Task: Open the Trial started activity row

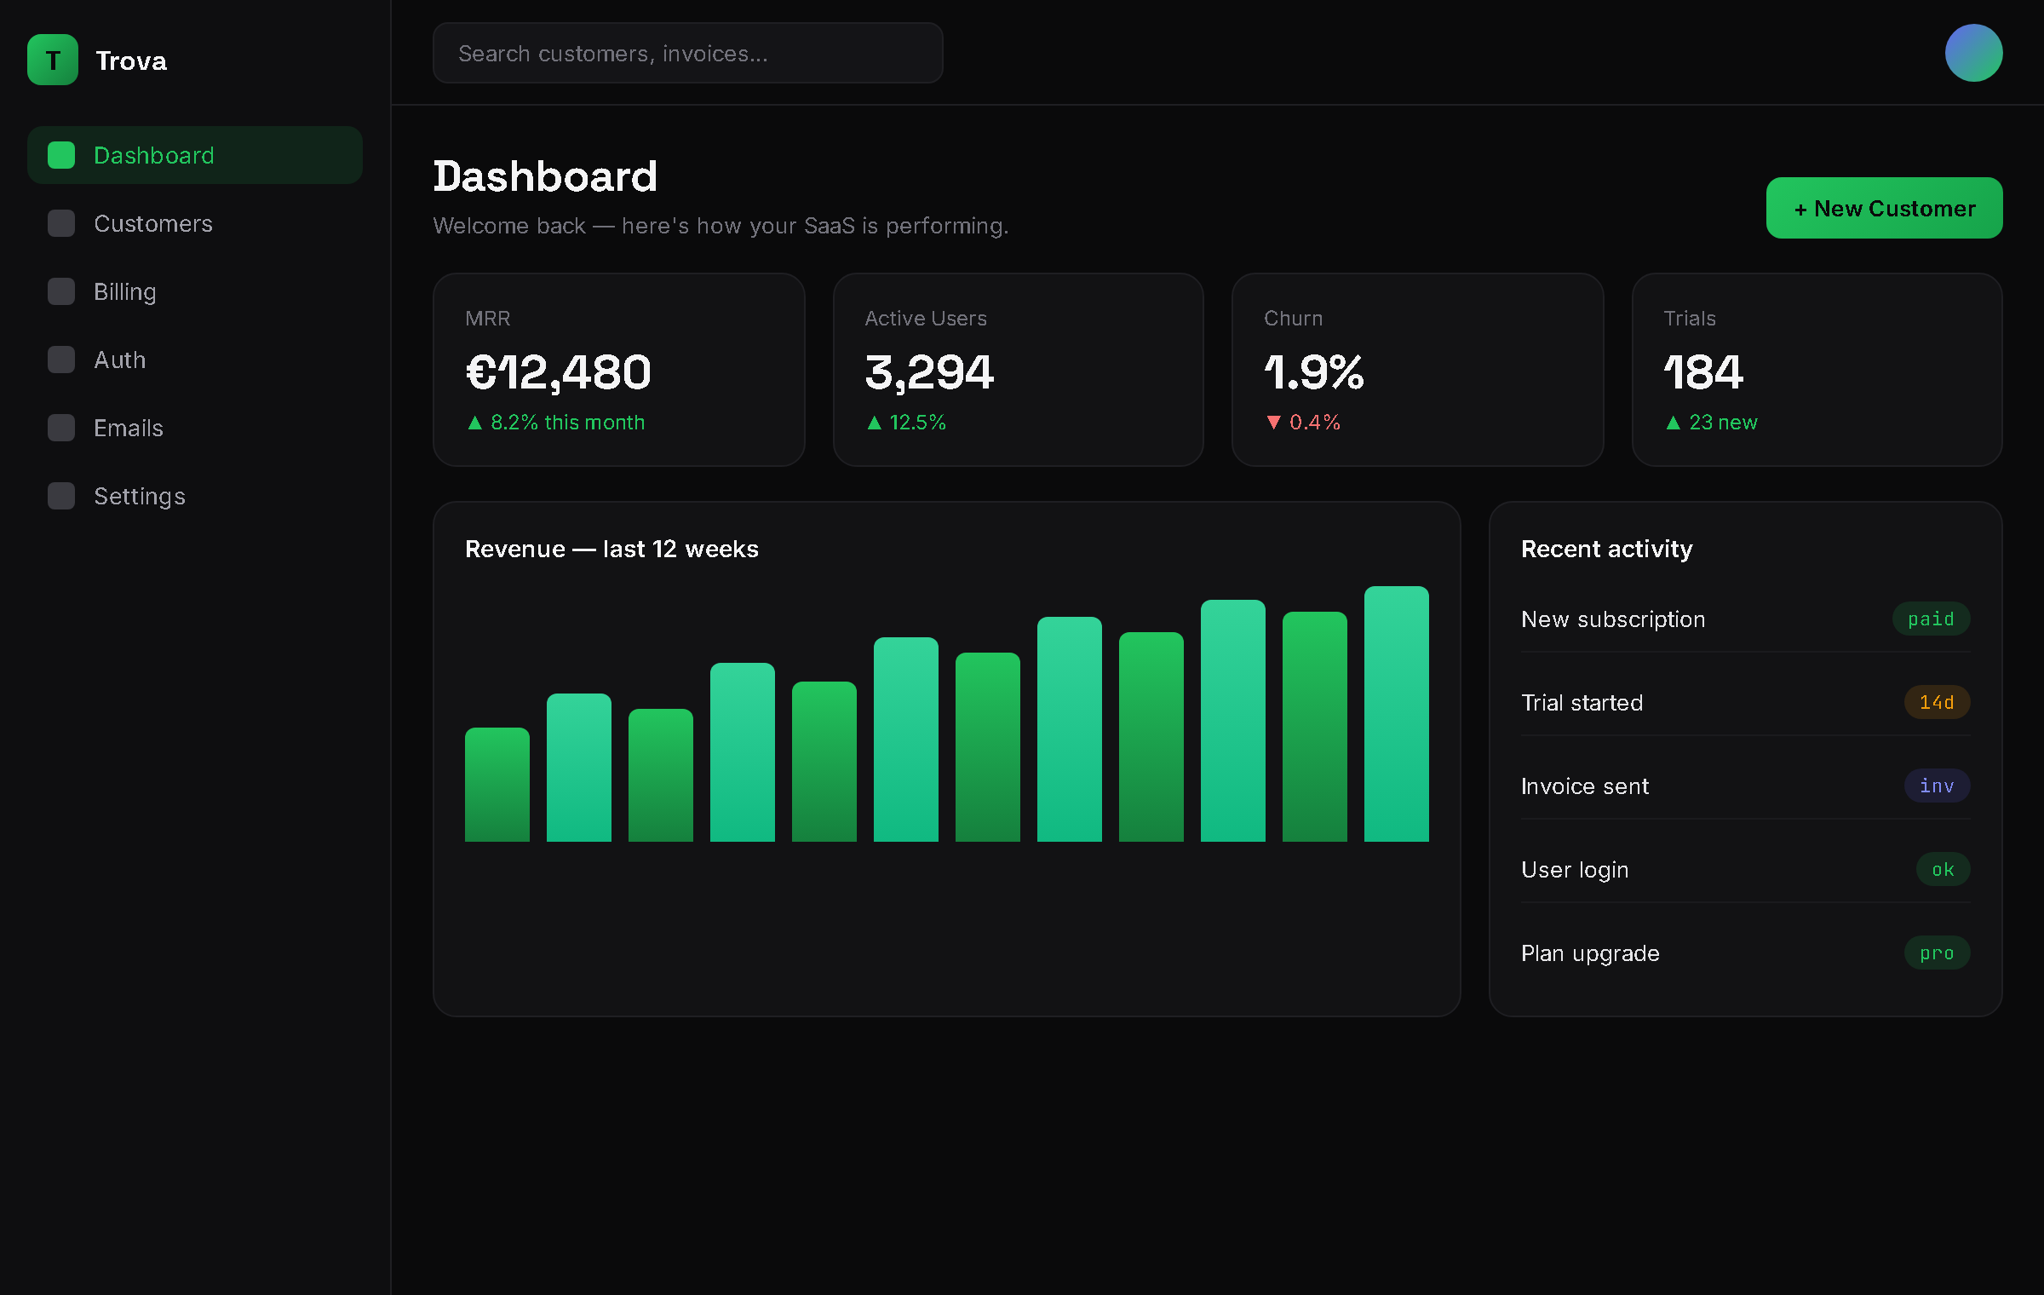Action: (x=1746, y=703)
